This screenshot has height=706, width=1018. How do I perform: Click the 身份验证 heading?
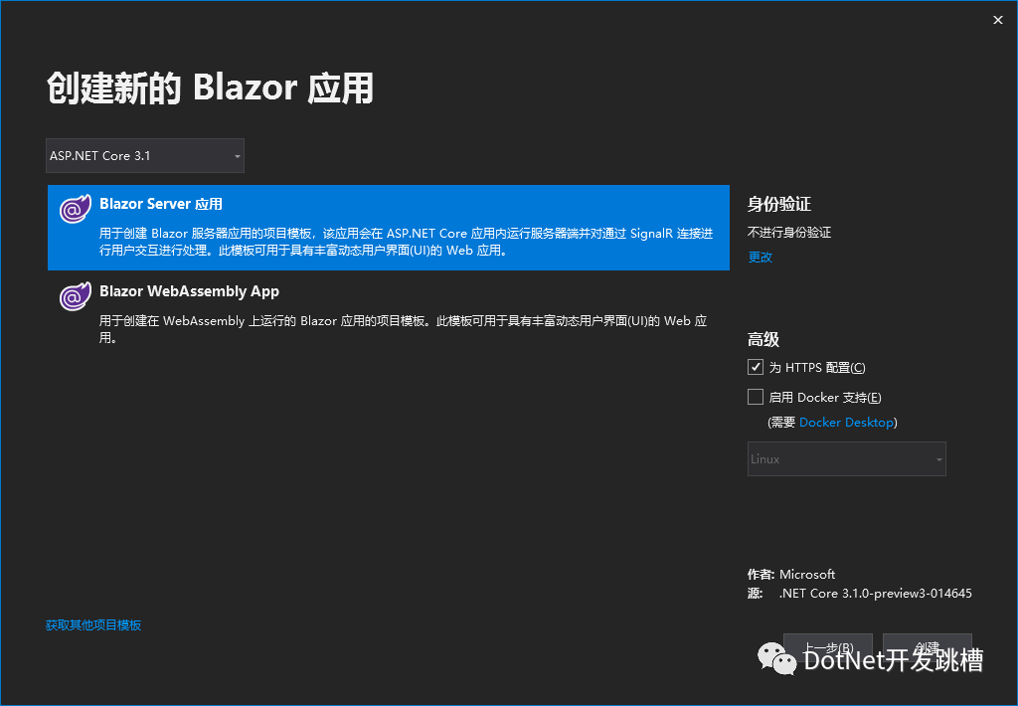(779, 205)
